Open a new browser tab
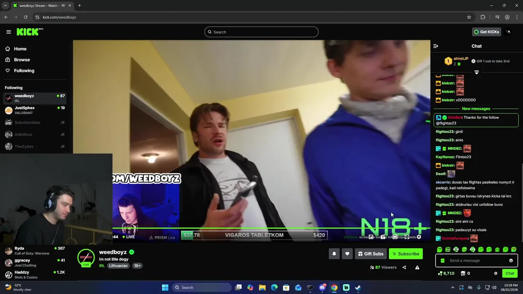Viewport: 523px width, 294px height. coord(79,6)
